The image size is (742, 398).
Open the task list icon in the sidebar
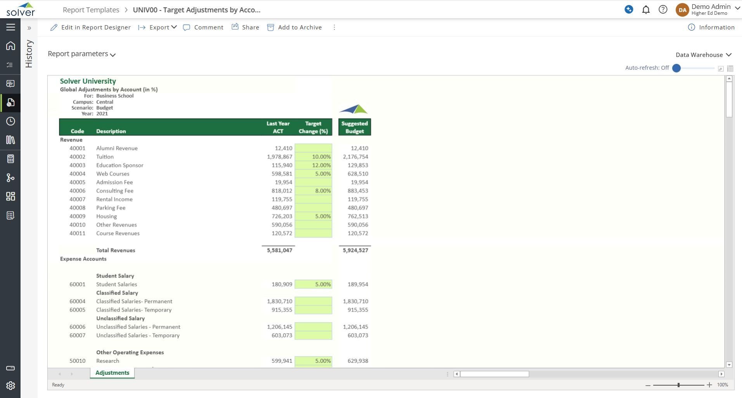tap(10, 65)
